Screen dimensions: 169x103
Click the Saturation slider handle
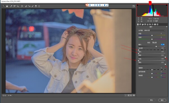pos(152,77)
